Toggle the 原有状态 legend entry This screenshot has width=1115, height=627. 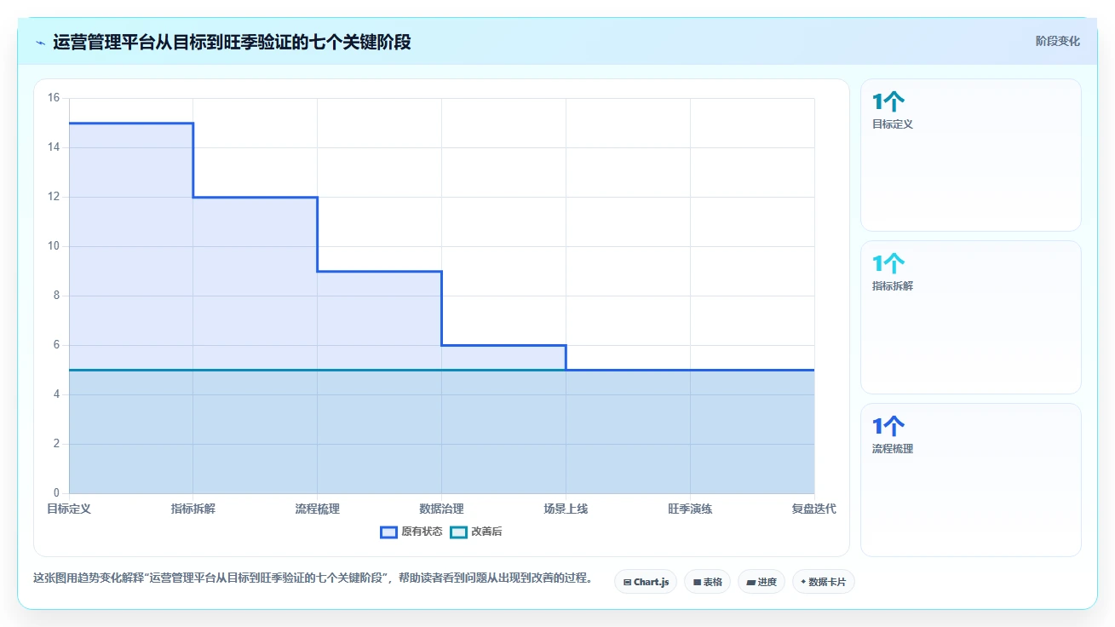point(411,532)
